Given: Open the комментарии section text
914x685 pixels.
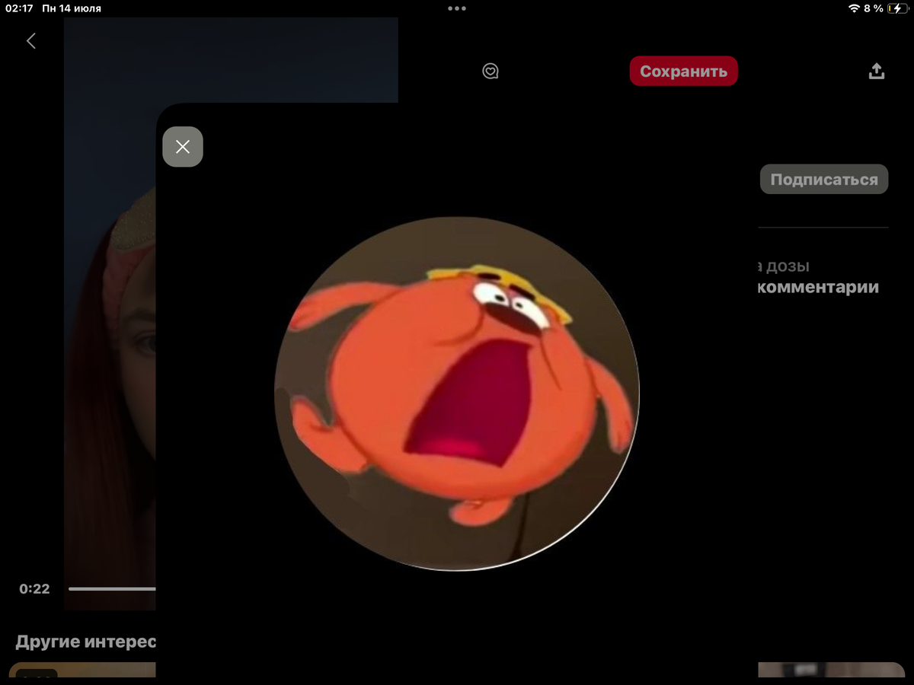Looking at the screenshot, I should [x=819, y=287].
